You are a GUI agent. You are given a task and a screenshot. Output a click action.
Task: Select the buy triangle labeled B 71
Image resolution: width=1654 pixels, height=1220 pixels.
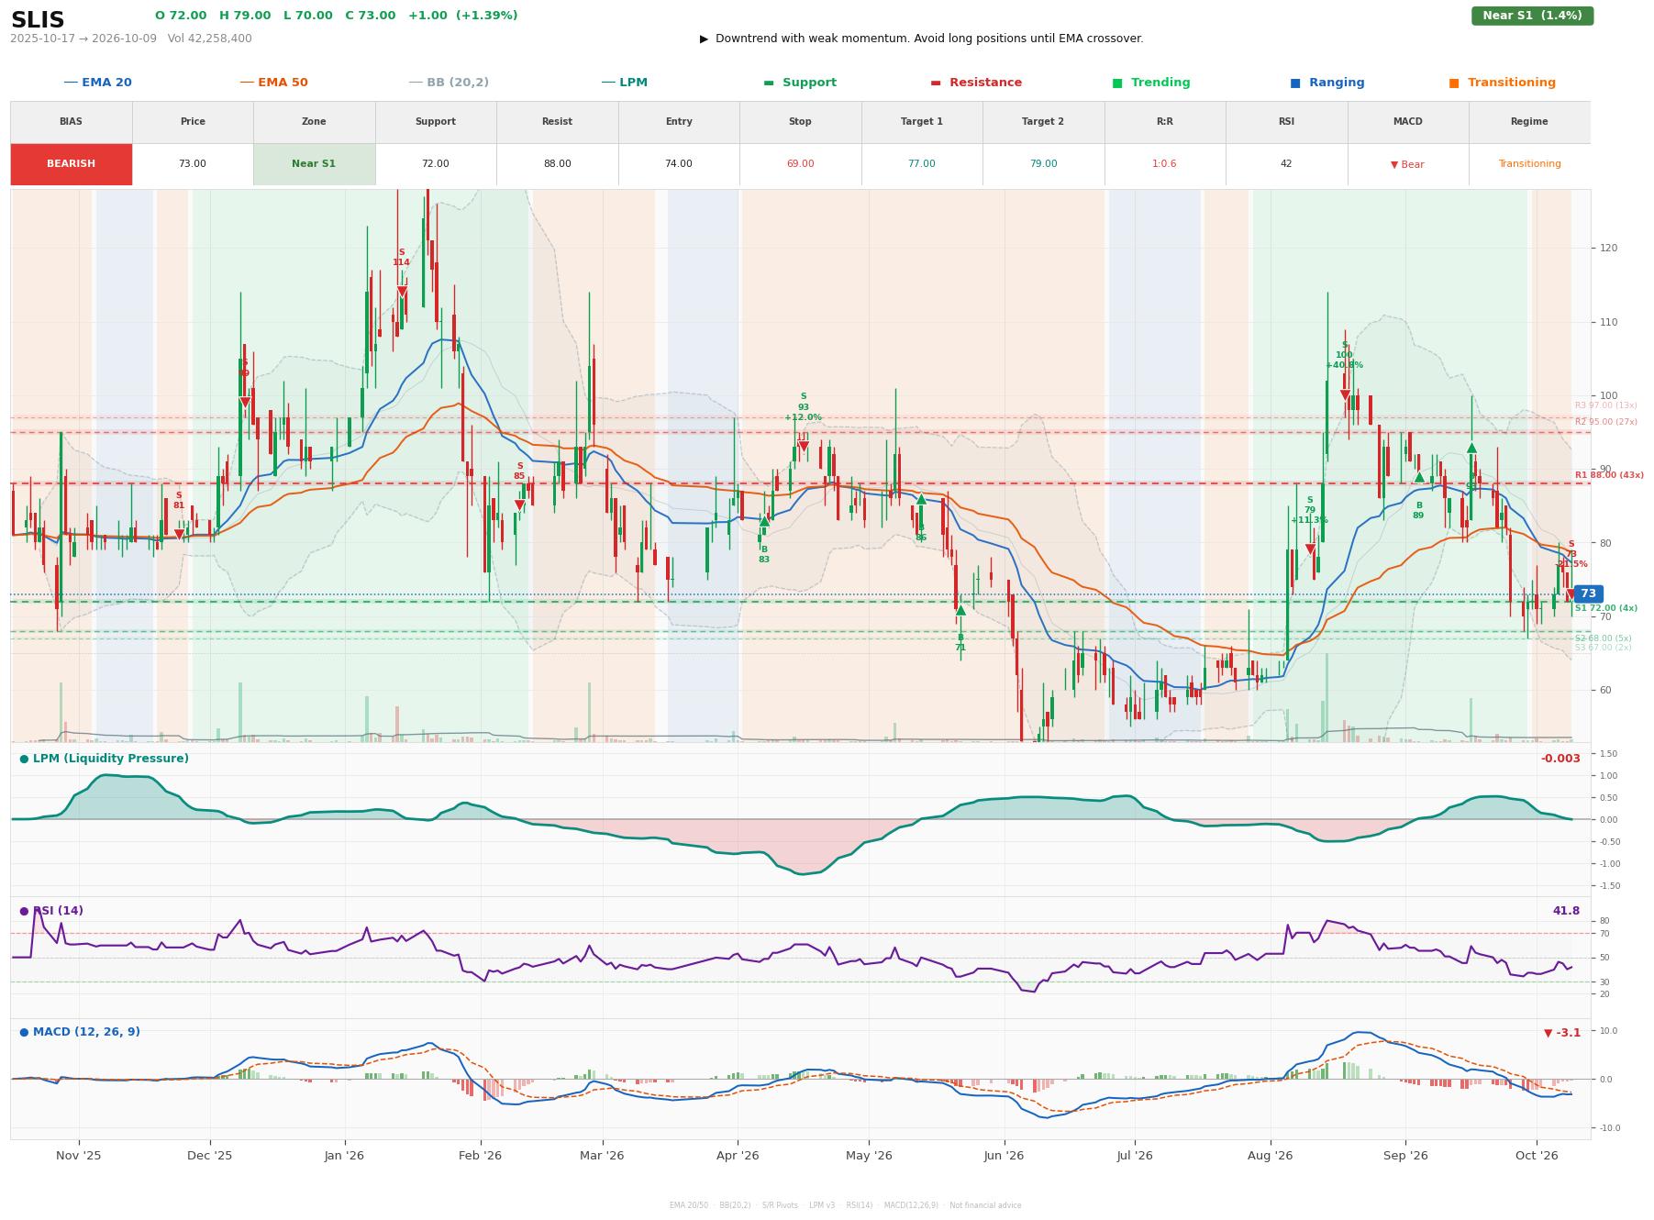click(x=960, y=610)
